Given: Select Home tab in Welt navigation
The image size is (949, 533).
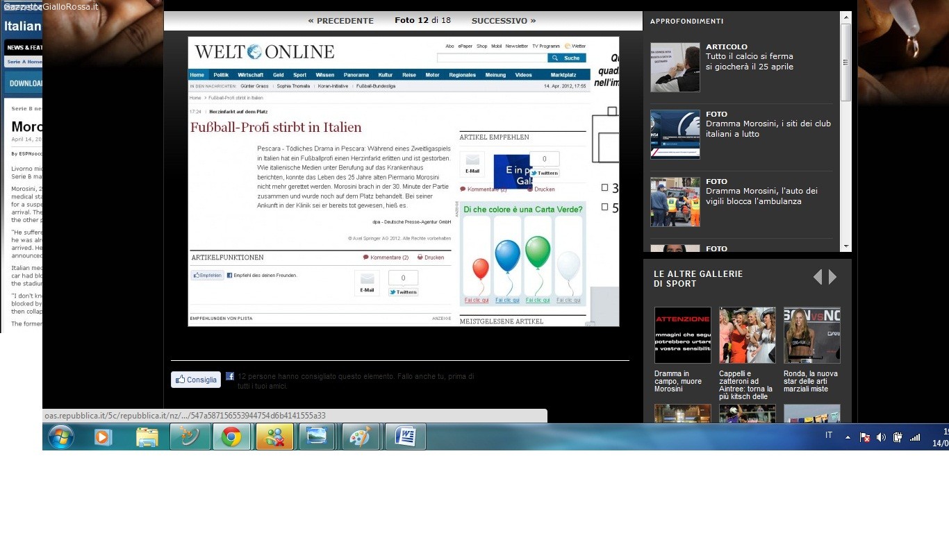Looking at the screenshot, I should 197,75.
